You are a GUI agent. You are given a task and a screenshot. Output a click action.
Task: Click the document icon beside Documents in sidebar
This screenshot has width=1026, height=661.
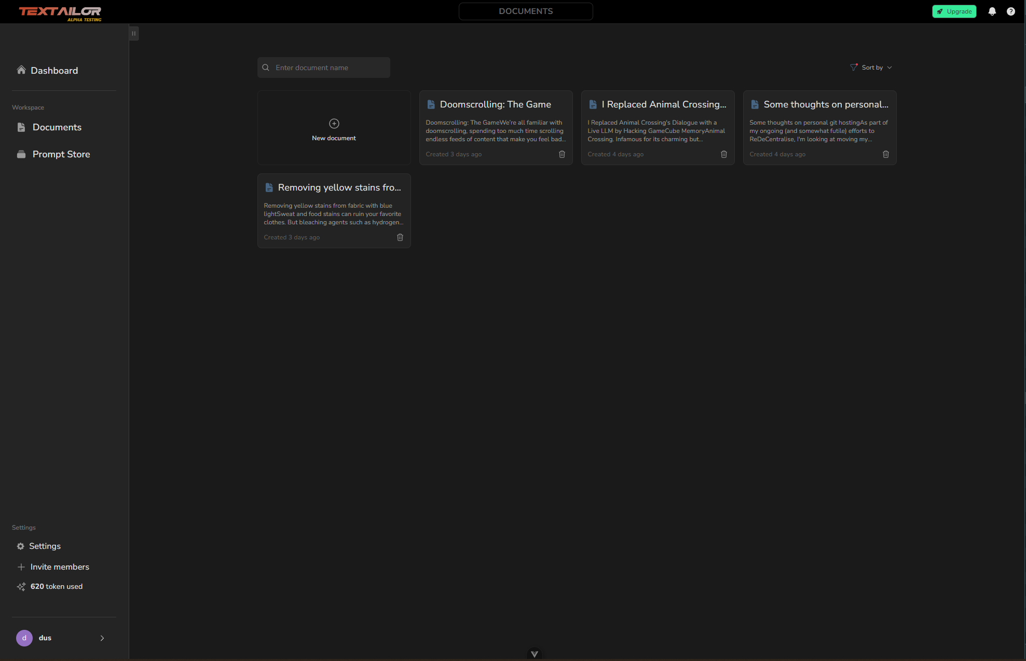(21, 127)
